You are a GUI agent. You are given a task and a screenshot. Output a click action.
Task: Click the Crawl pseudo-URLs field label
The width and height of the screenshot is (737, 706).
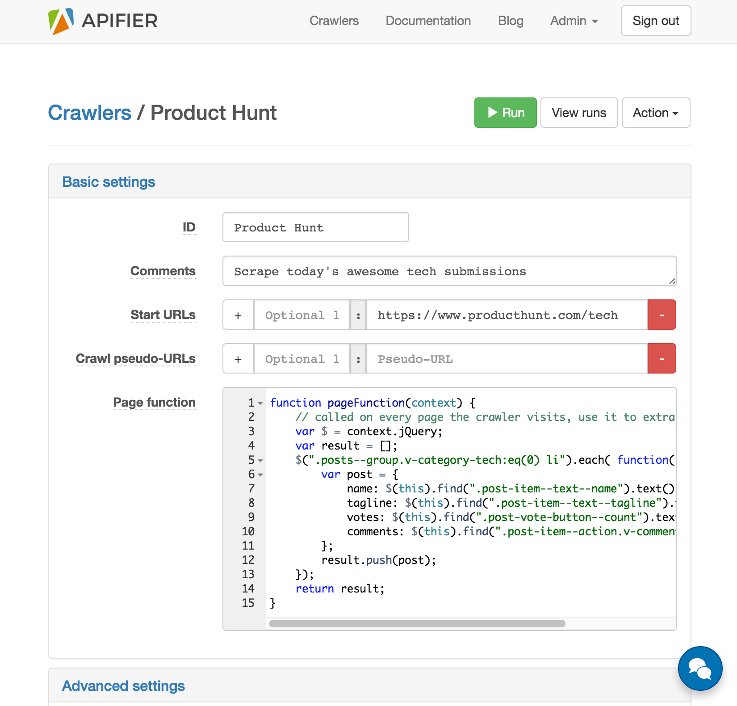point(136,358)
